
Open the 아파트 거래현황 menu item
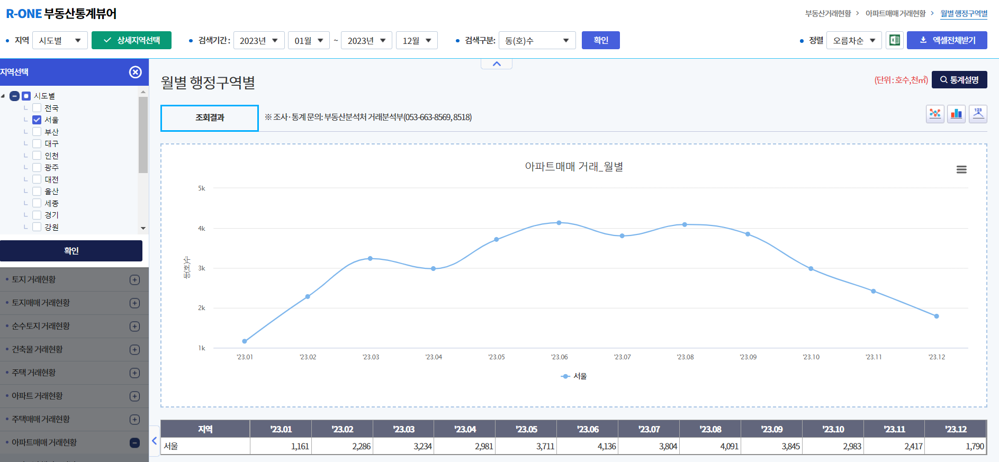click(37, 396)
